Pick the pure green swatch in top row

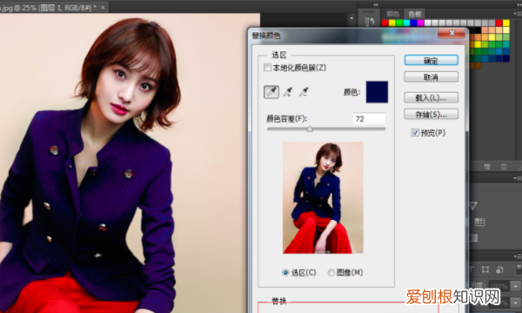click(x=399, y=23)
